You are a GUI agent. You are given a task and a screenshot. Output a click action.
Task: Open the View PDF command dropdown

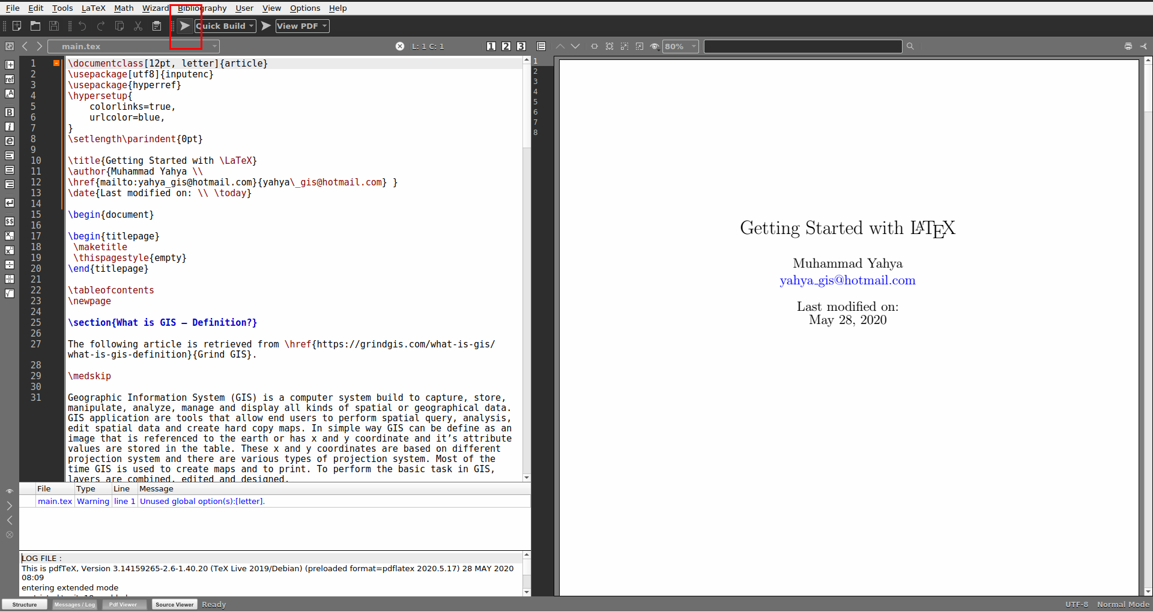(x=324, y=26)
